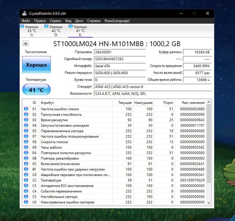Click status orb for attribute 03 Время раскрутки

(26, 120)
